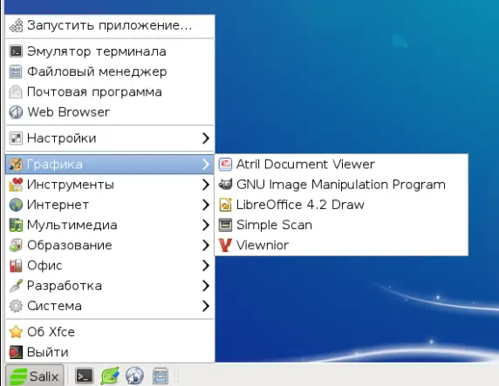The width and height of the screenshot is (499, 386).
Task: Select 'Запустить приложение...' menu entry
Action: point(110,25)
